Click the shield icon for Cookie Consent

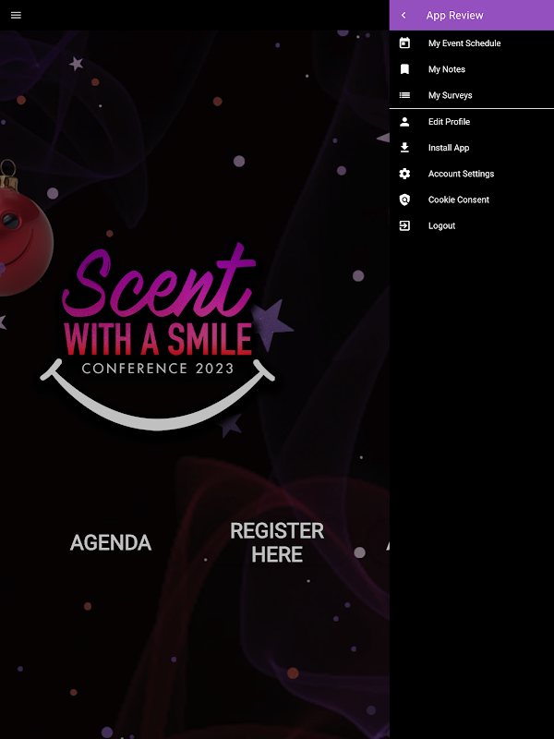(404, 200)
